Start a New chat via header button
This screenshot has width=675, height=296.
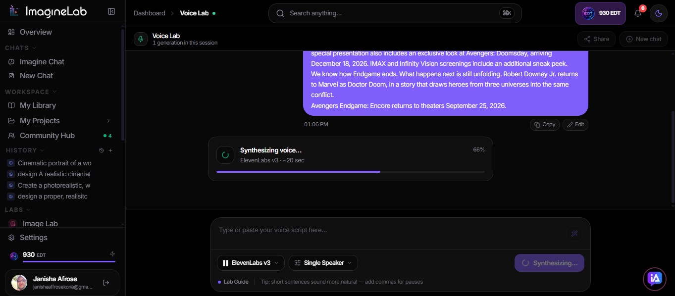[x=643, y=39]
